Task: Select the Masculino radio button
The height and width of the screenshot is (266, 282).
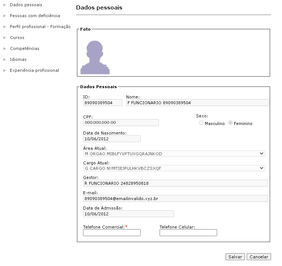Action: tap(201, 123)
